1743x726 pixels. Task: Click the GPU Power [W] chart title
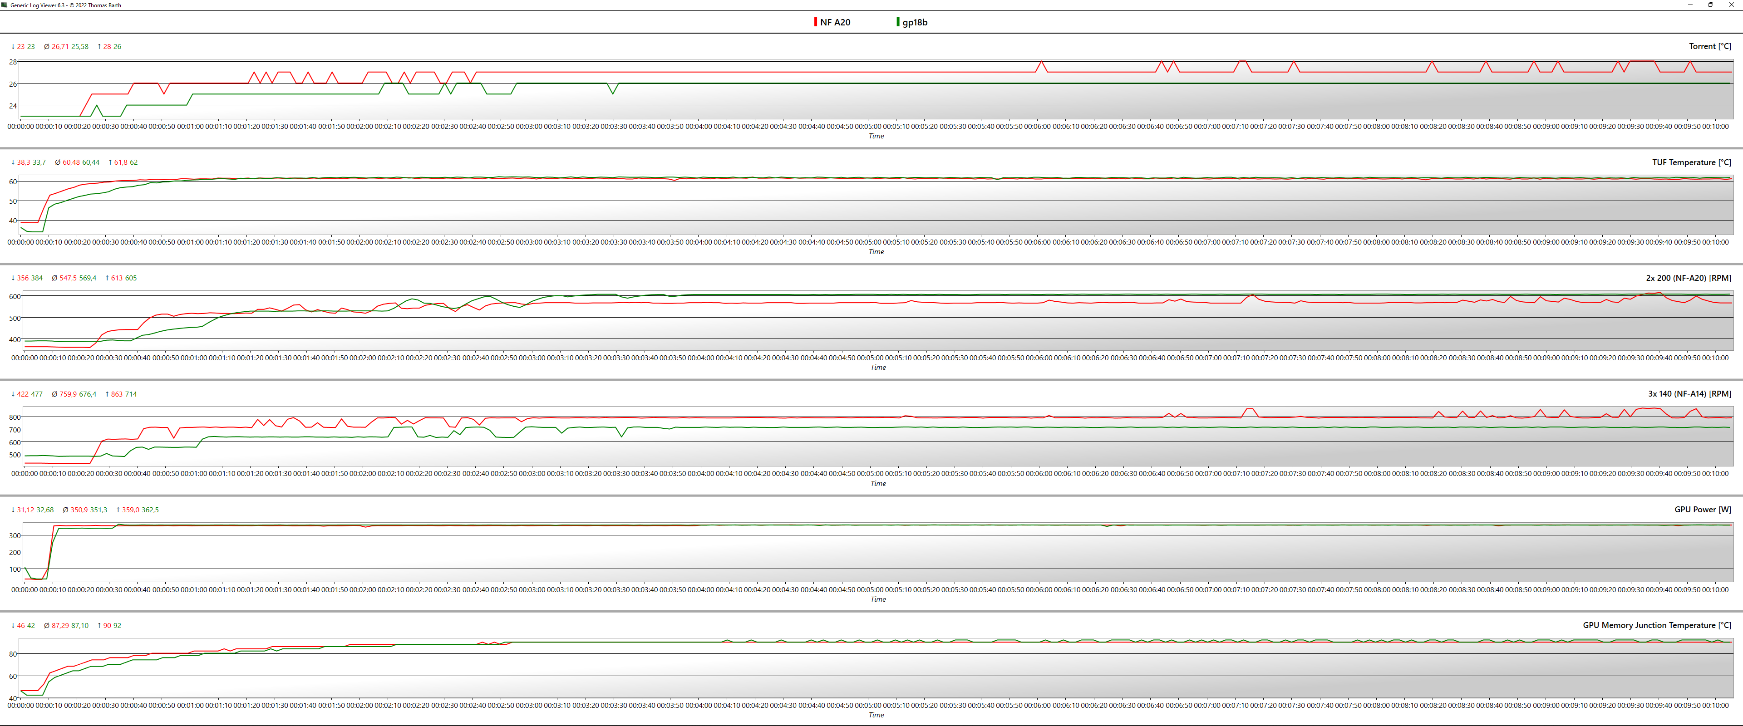point(1703,510)
